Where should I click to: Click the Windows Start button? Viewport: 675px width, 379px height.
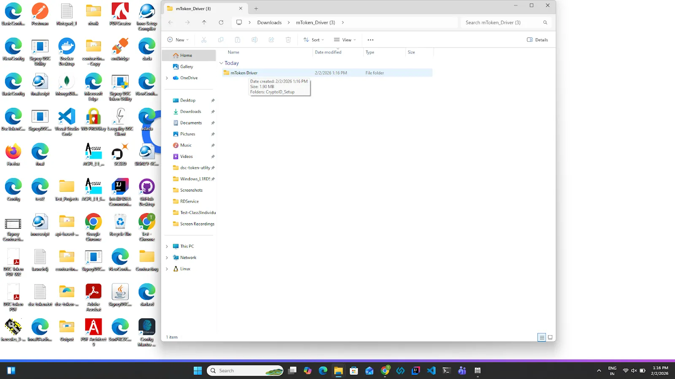(198, 371)
